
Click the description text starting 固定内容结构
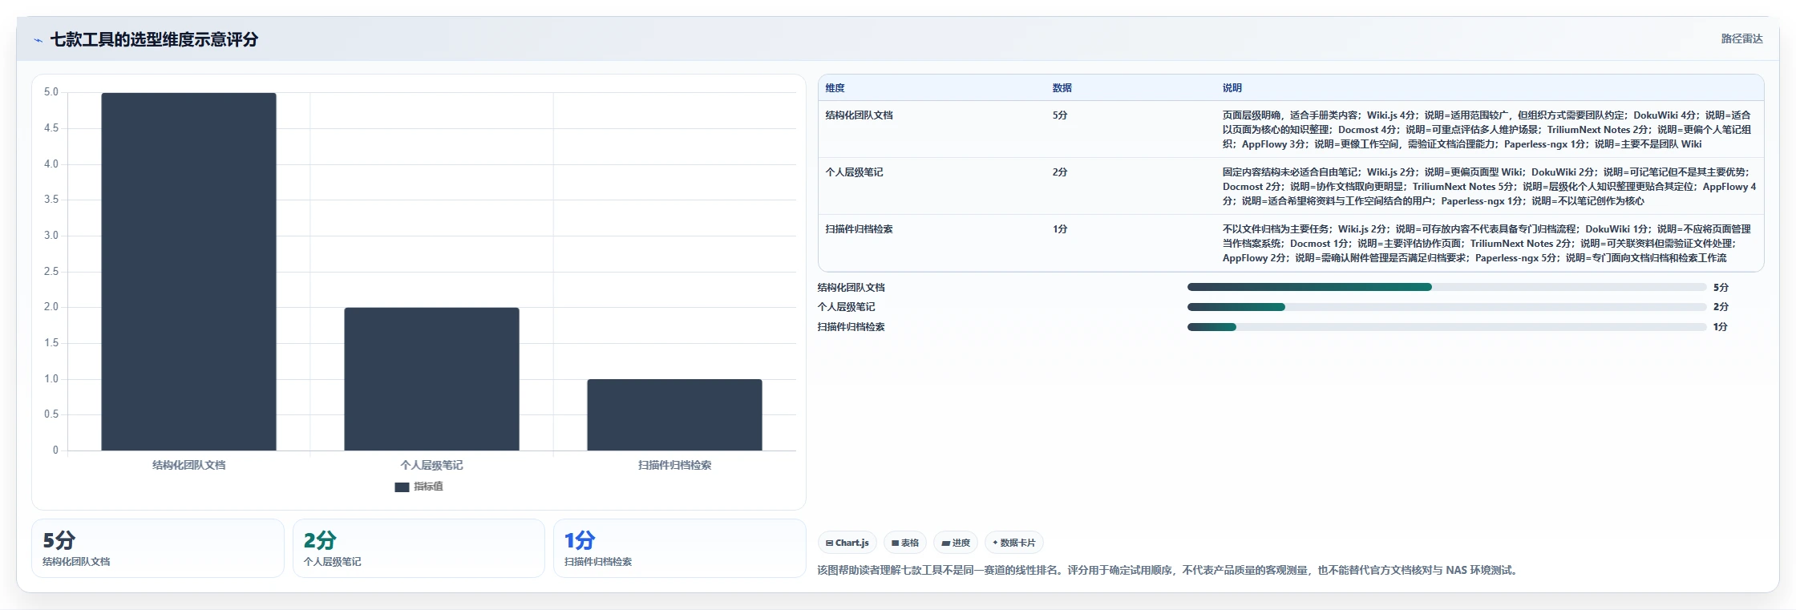[x=1489, y=187]
